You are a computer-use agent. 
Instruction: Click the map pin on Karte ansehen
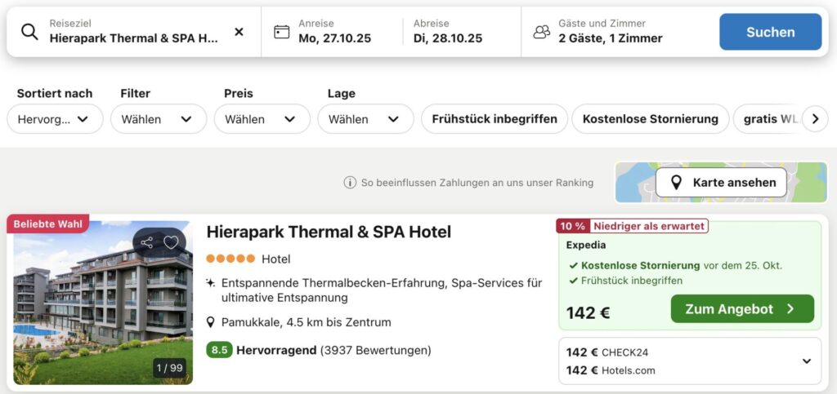tap(676, 183)
